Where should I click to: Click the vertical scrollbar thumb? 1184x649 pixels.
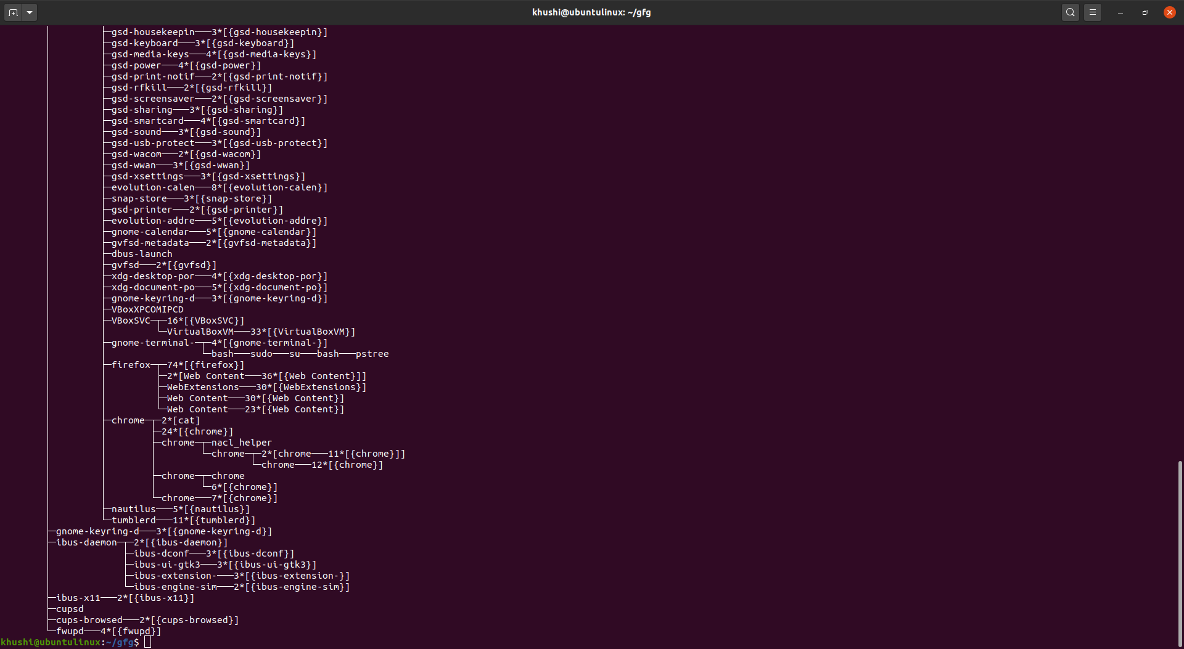coord(1180,553)
